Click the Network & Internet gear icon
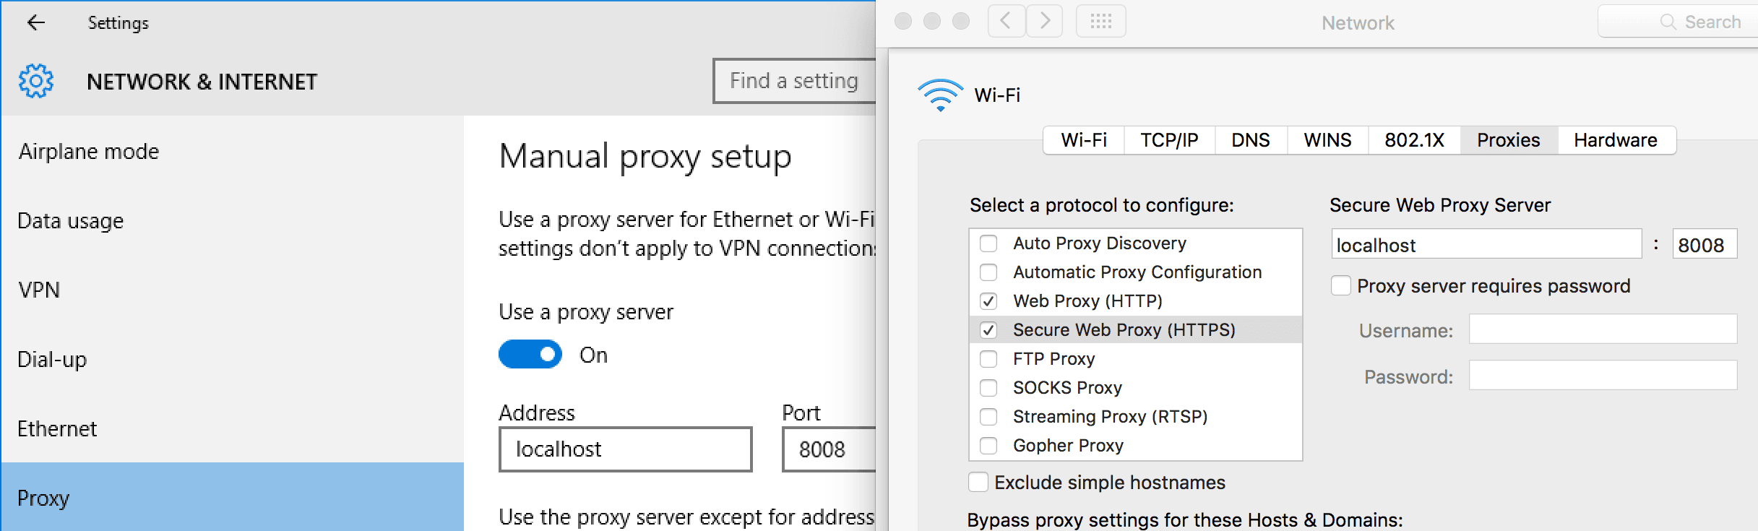Viewport: 1758px width, 531px height. (36, 81)
